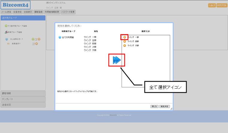This screenshot has height=133, width=228.
Task: Remove ウイング 一郎 from the selection list
Action: click(125, 37)
